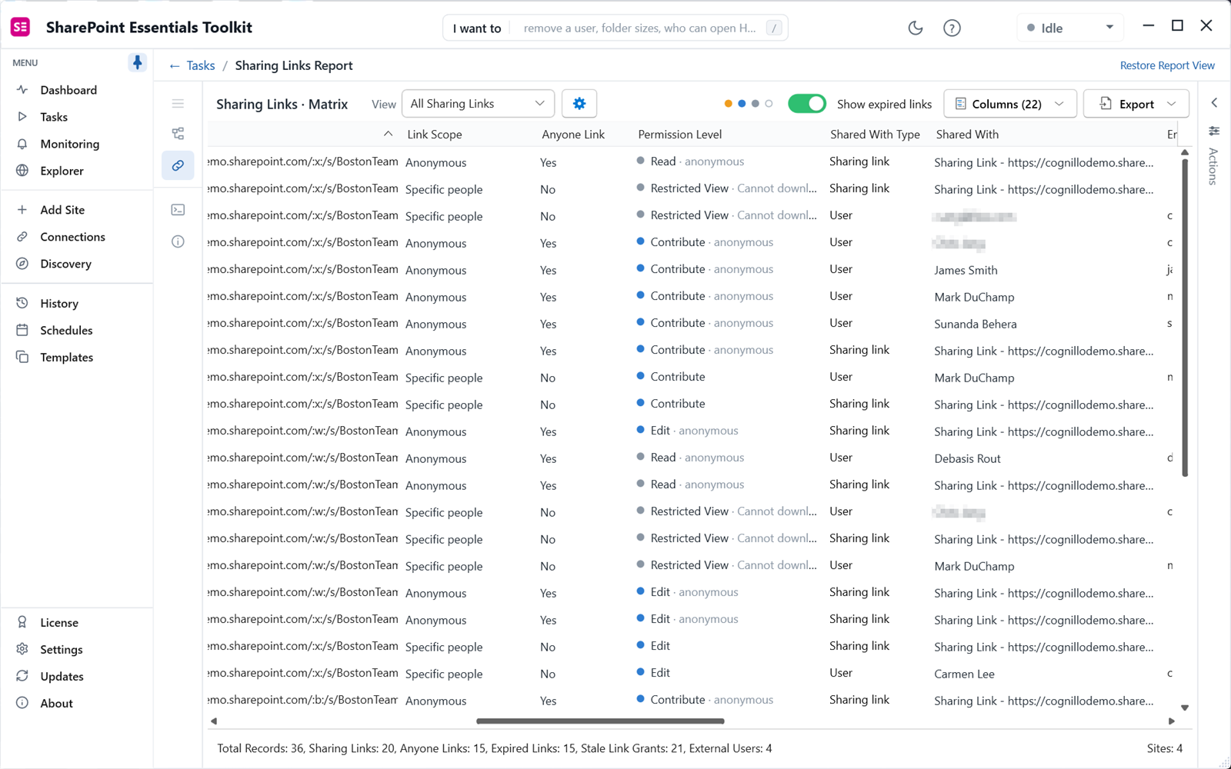Click Add Site menu item
This screenshot has width=1231, height=769.
tap(62, 210)
